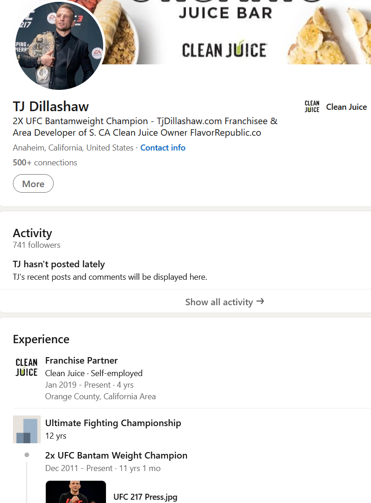This screenshot has height=503, width=371.
Task: Click the Experience section heading
Action: pos(41,340)
